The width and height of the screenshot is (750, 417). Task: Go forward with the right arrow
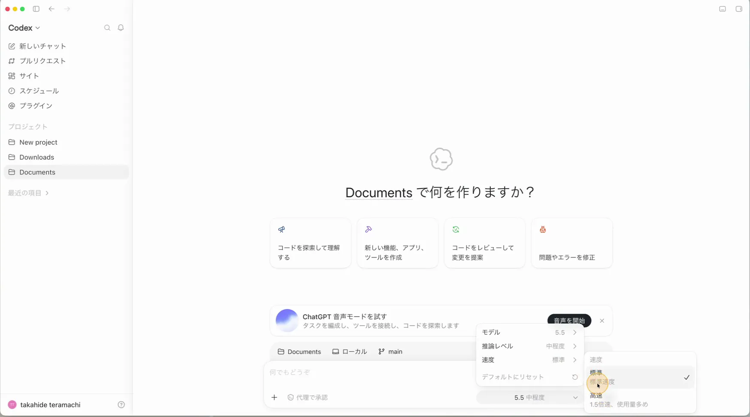67,9
